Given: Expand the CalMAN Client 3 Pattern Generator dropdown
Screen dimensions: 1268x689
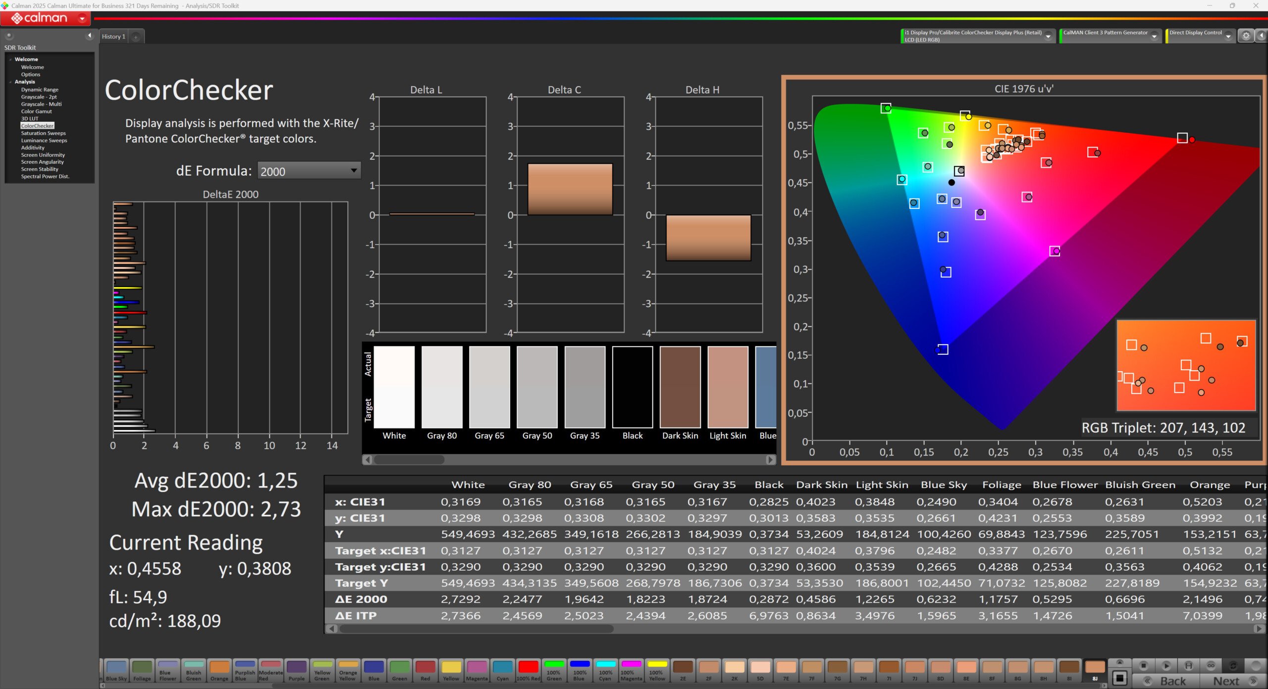Looking at the screenshot, I should [1154, 36].
